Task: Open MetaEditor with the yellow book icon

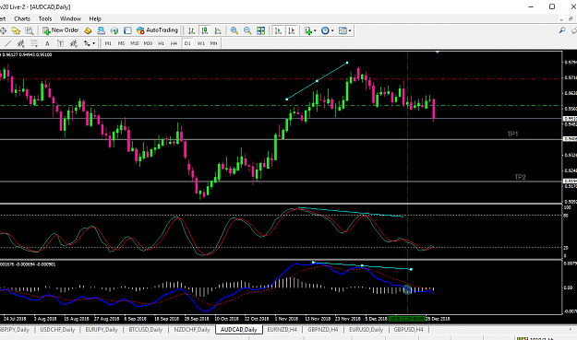Action: 88,30
